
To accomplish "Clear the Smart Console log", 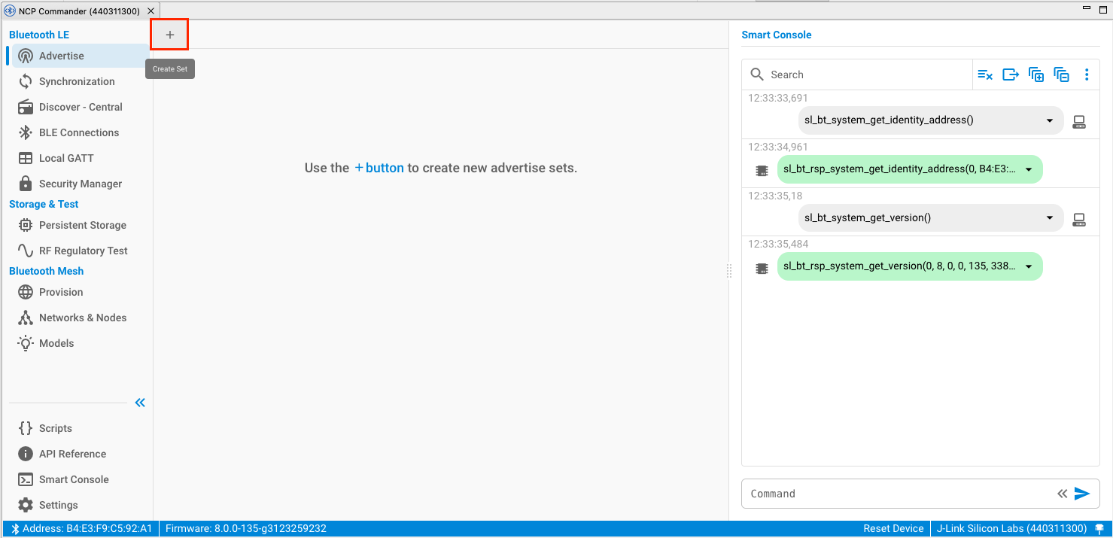I will (x=984, y=74).
